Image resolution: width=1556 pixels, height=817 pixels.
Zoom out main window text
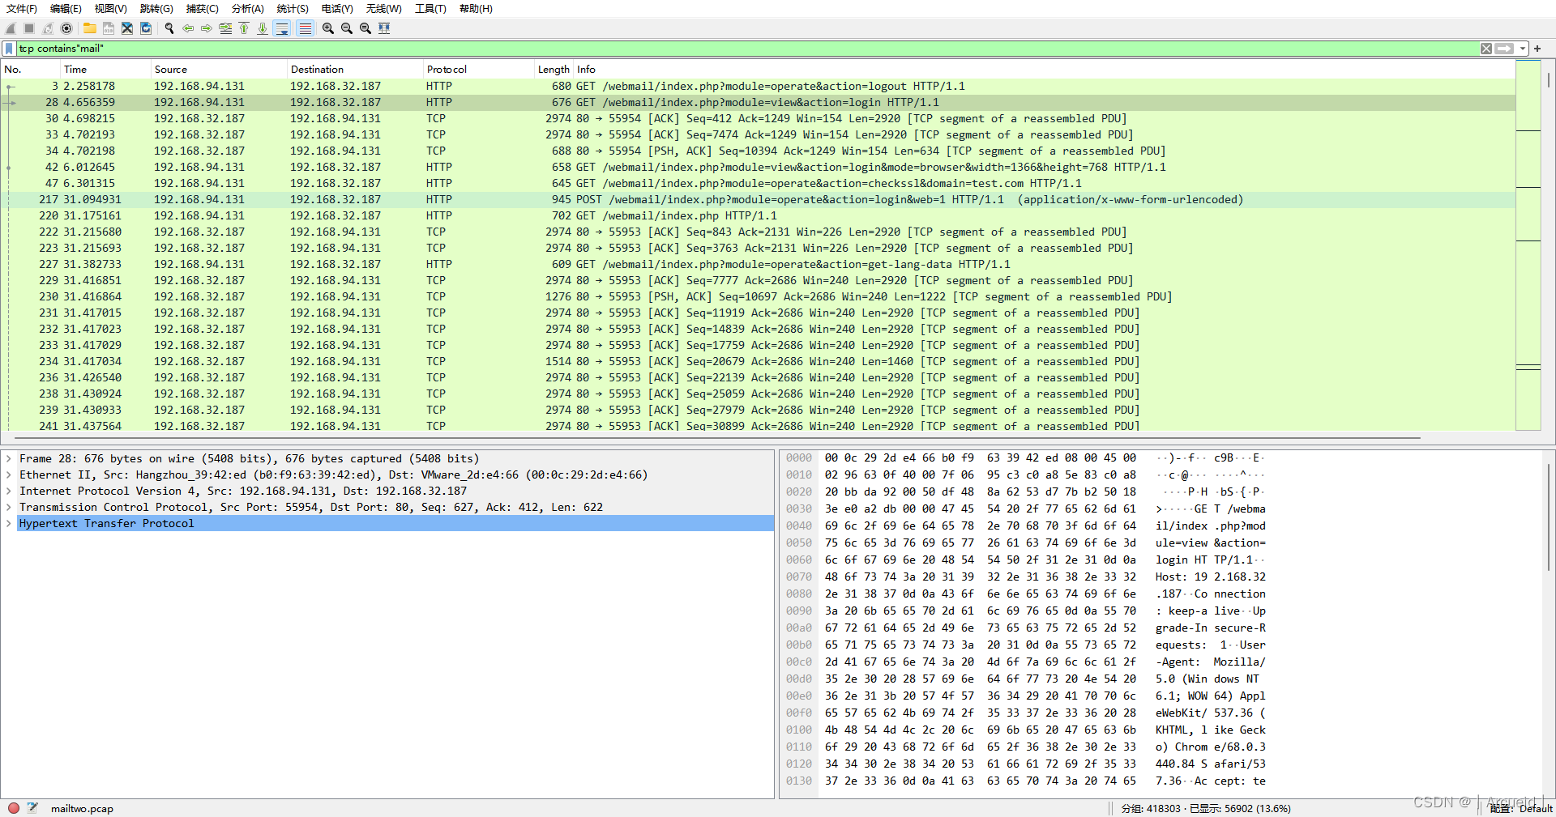pos(347,28)
